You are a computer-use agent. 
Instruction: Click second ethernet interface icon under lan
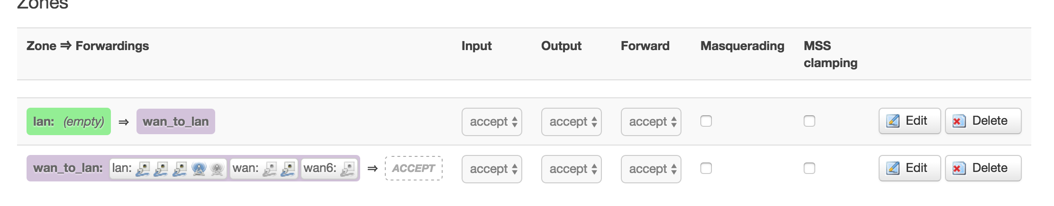click(x=161, y=169)
